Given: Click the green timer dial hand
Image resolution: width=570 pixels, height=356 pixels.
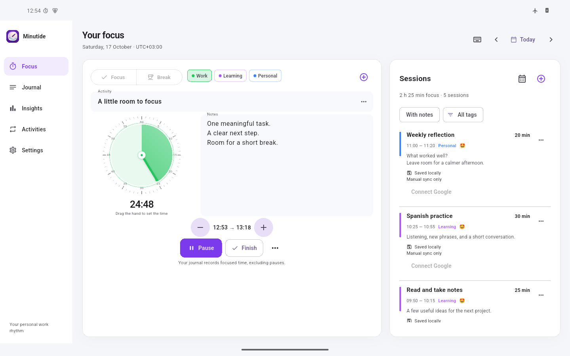Looking at the screenshot, I should click(x=150, y=168).
